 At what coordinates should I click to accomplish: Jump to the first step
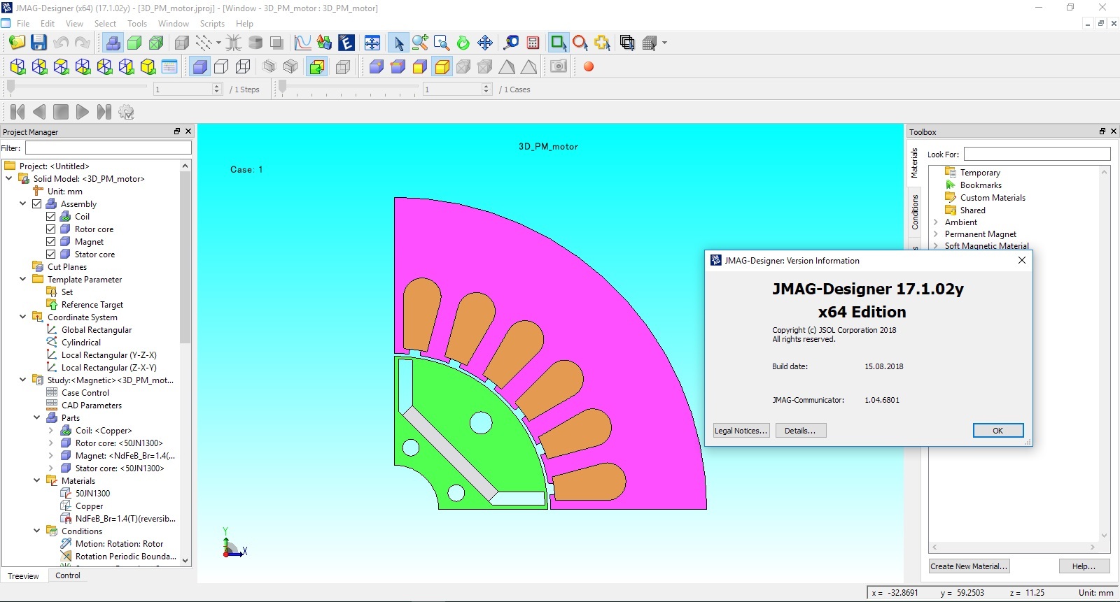click(x=17, y=112)
